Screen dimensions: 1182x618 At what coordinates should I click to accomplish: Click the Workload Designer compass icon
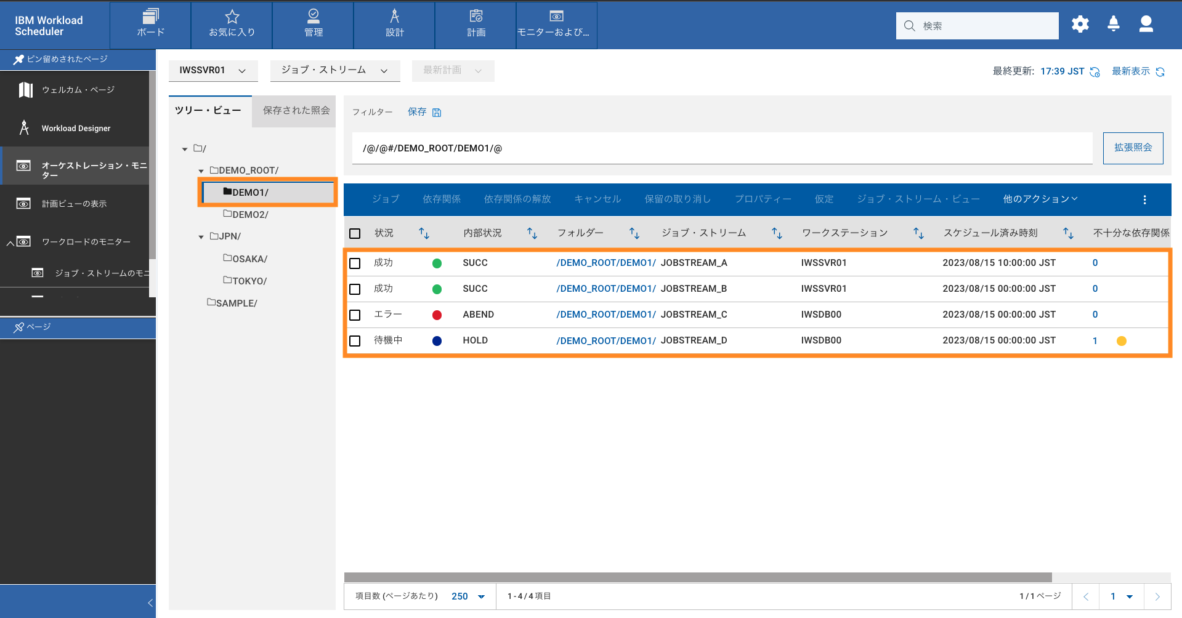click(25, 128)
